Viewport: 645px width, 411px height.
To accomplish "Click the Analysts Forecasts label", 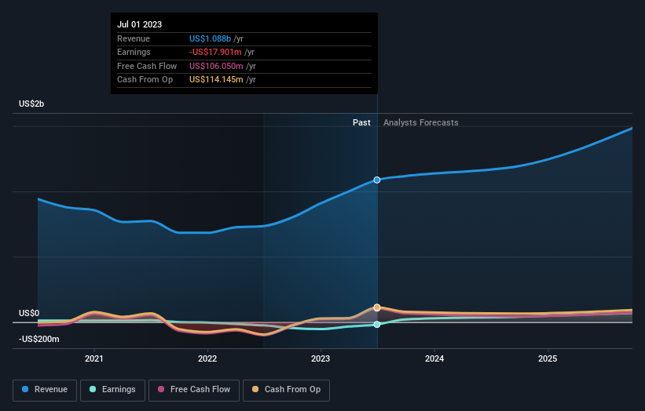I will (421, 122).
